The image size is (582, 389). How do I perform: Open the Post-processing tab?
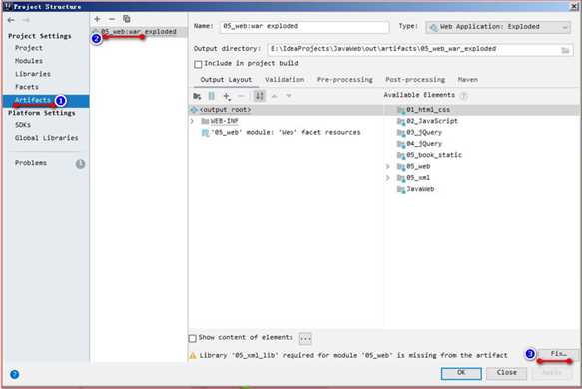click(415, 80)
